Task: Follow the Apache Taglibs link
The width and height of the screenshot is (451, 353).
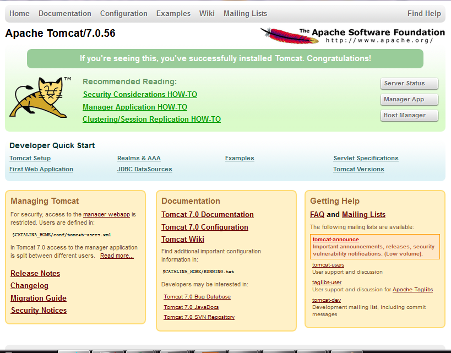Action: 413,290
